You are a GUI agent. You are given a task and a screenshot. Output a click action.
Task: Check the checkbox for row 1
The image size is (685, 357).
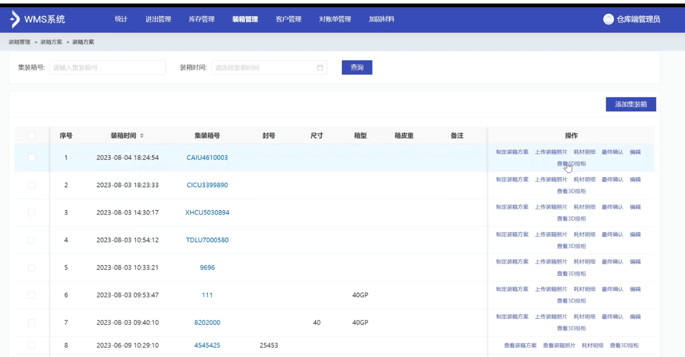click(32, 157)
